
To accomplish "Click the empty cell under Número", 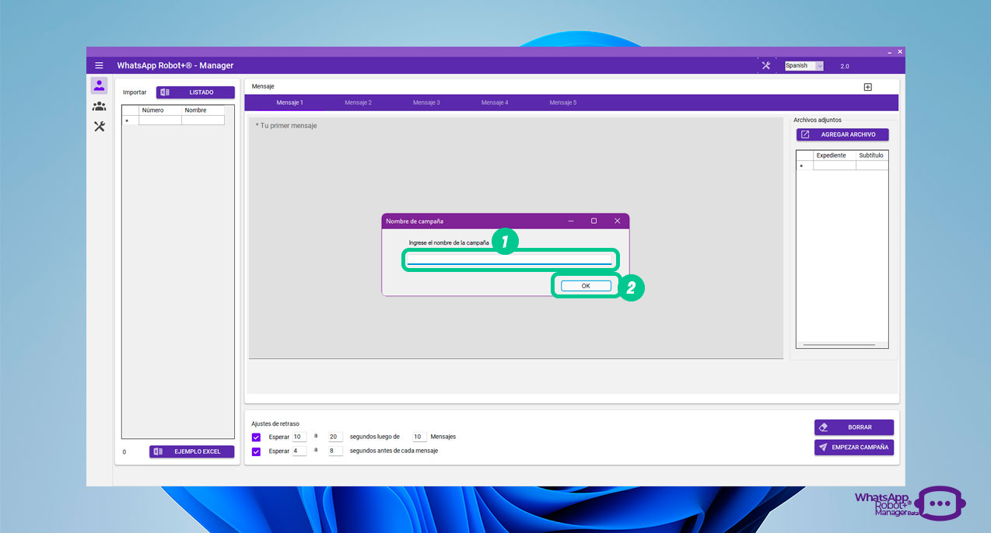I will pyautogui.click(x=160, y=120).
